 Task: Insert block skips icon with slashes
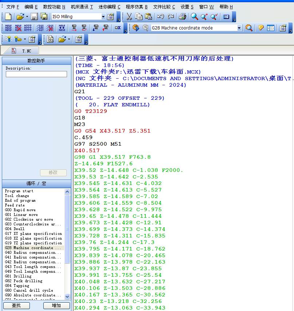40,28
